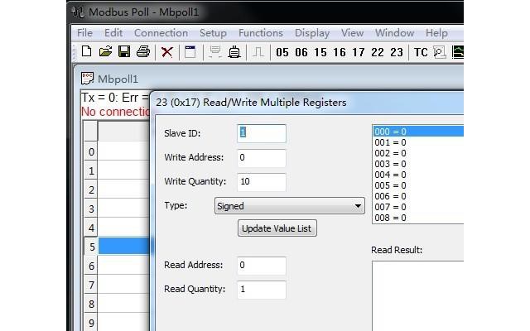Screen dimensions: 530x331
Task: Select row header 4 in Mbpoll1 grid
Action: pyautogui.click(x=91, y=228)
